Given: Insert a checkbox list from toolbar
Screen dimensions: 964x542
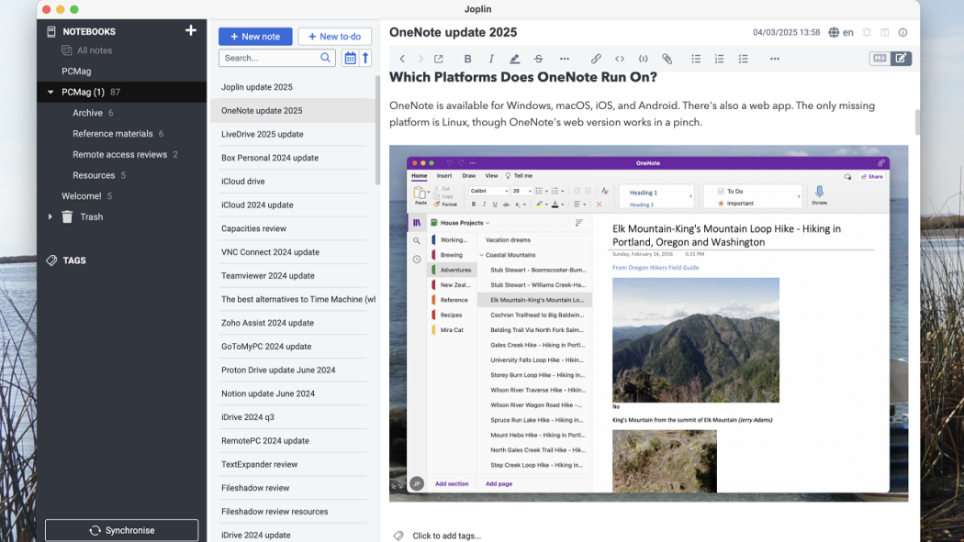Looking at the screenshot, I should [x=743, y=59].
